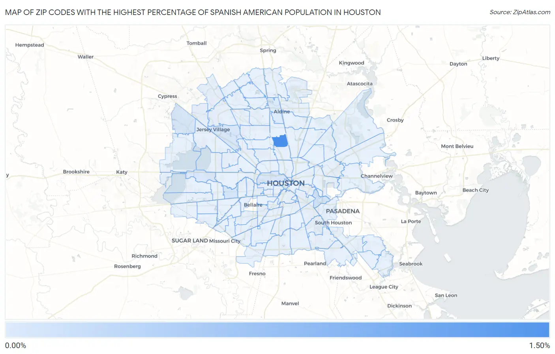Screen dimensions: 555x354
Task: Click the HOUSTON city label
Action: coord(286,183)
